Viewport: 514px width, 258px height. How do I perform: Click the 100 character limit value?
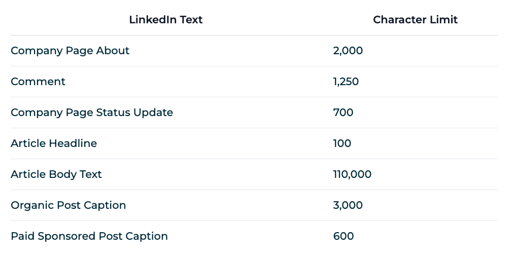tap(342, 143)
